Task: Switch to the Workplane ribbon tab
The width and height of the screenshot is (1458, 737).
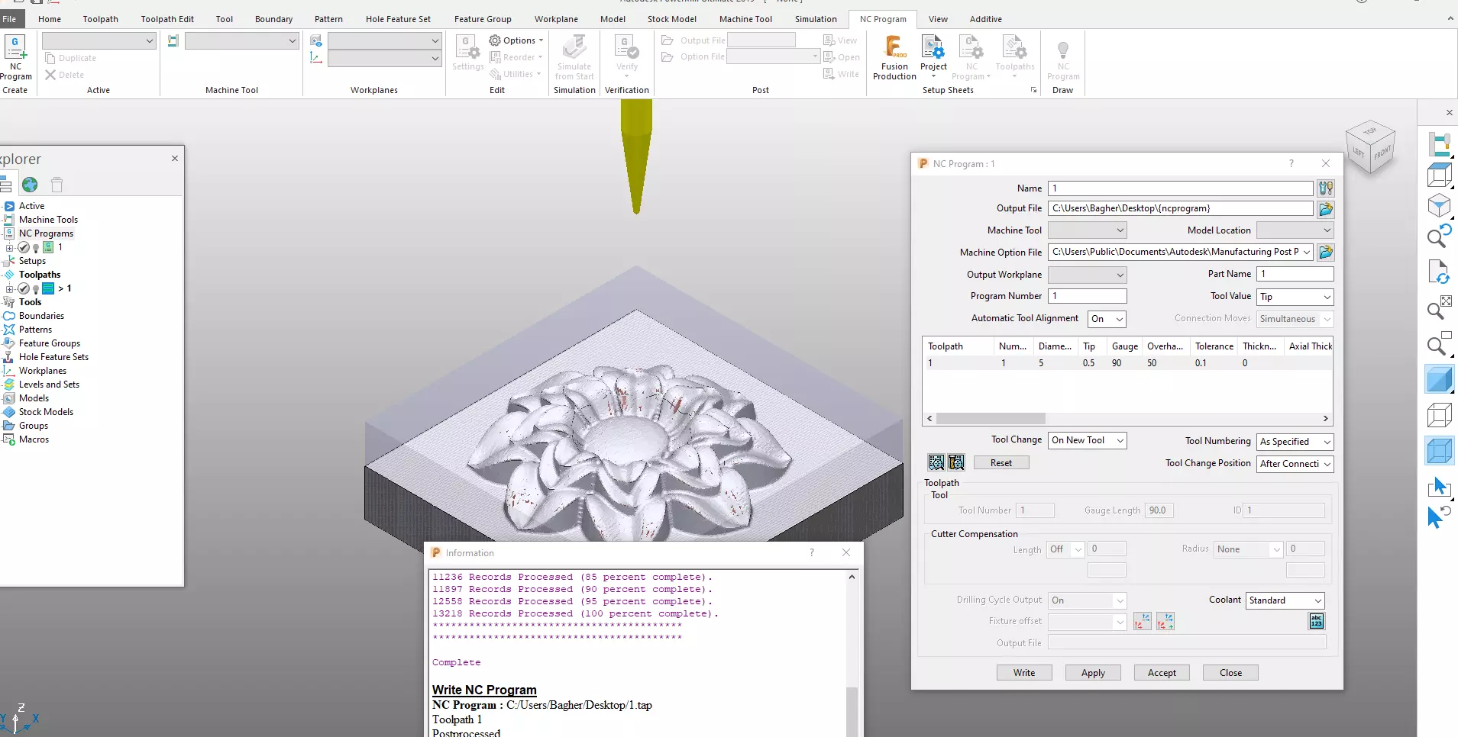Action: pyautogui.click(x=556, y=19)
